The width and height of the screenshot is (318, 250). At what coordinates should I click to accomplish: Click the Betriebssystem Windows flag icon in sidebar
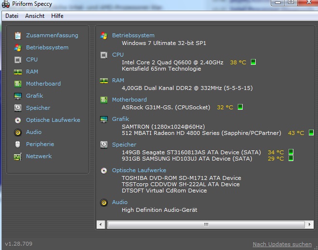18,48
